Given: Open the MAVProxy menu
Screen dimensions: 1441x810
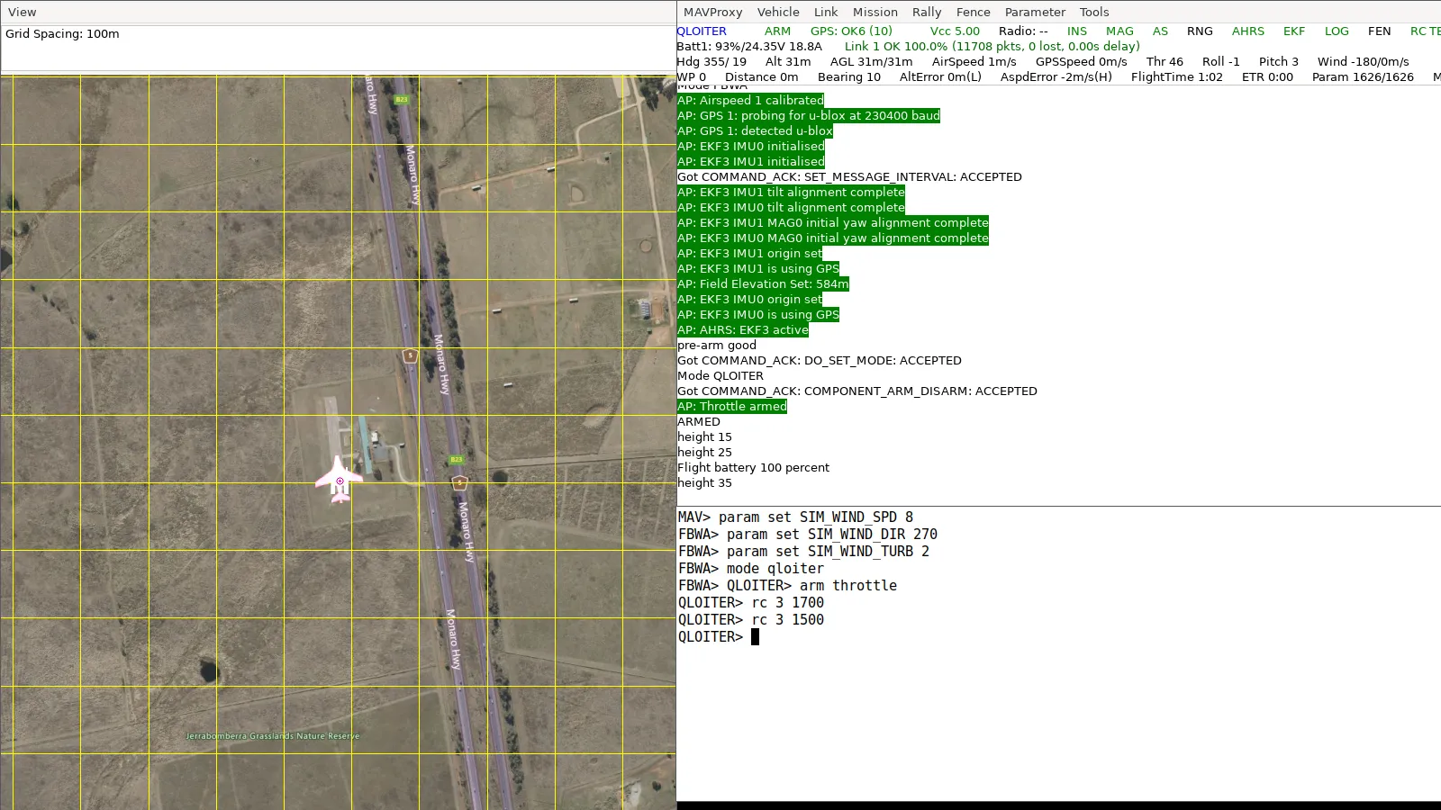Looking at the screenshot, I should pos(712,13).
